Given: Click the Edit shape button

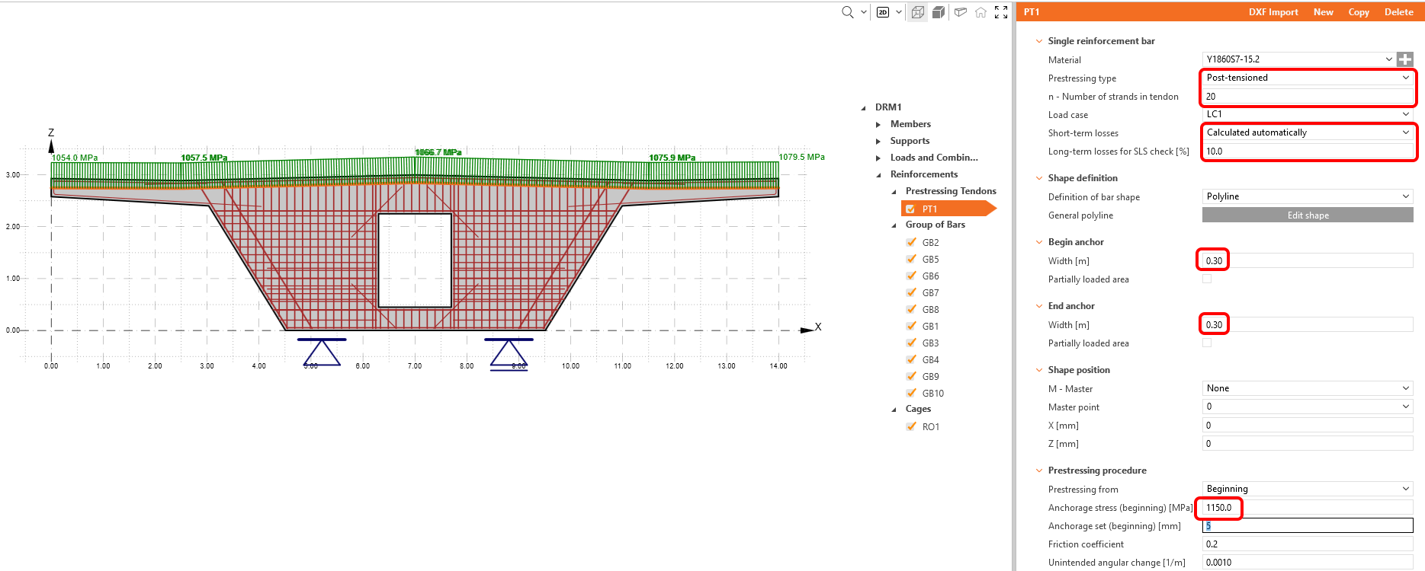Looking at the screenshot, I should pos(1308,215).
